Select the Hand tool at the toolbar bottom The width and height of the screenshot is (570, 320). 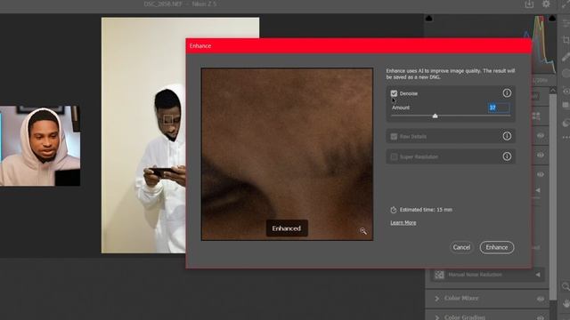point(566,303)
